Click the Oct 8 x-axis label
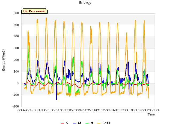171x128 pixels. (39, 110)
